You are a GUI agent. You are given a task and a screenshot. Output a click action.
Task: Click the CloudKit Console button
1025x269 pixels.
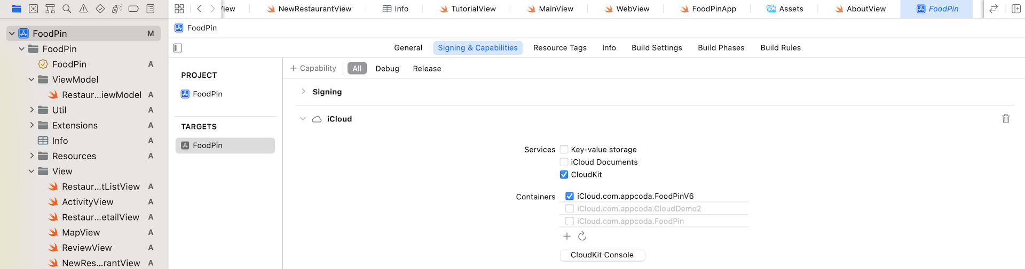(602, 255)
